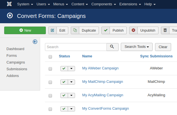Open My ConvertForms Campaign link
This screenshot has width=177, height=115.
[x=105, y=109]
